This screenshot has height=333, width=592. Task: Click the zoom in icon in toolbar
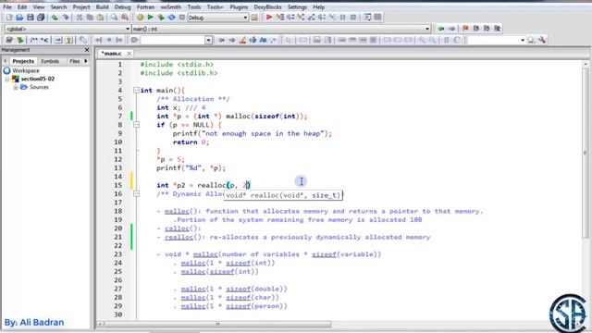click(x=422, y=40)
